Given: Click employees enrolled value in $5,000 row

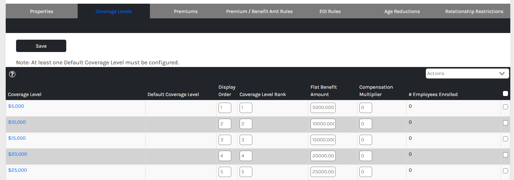Looking at the screenshot, I should click(410, 106).
